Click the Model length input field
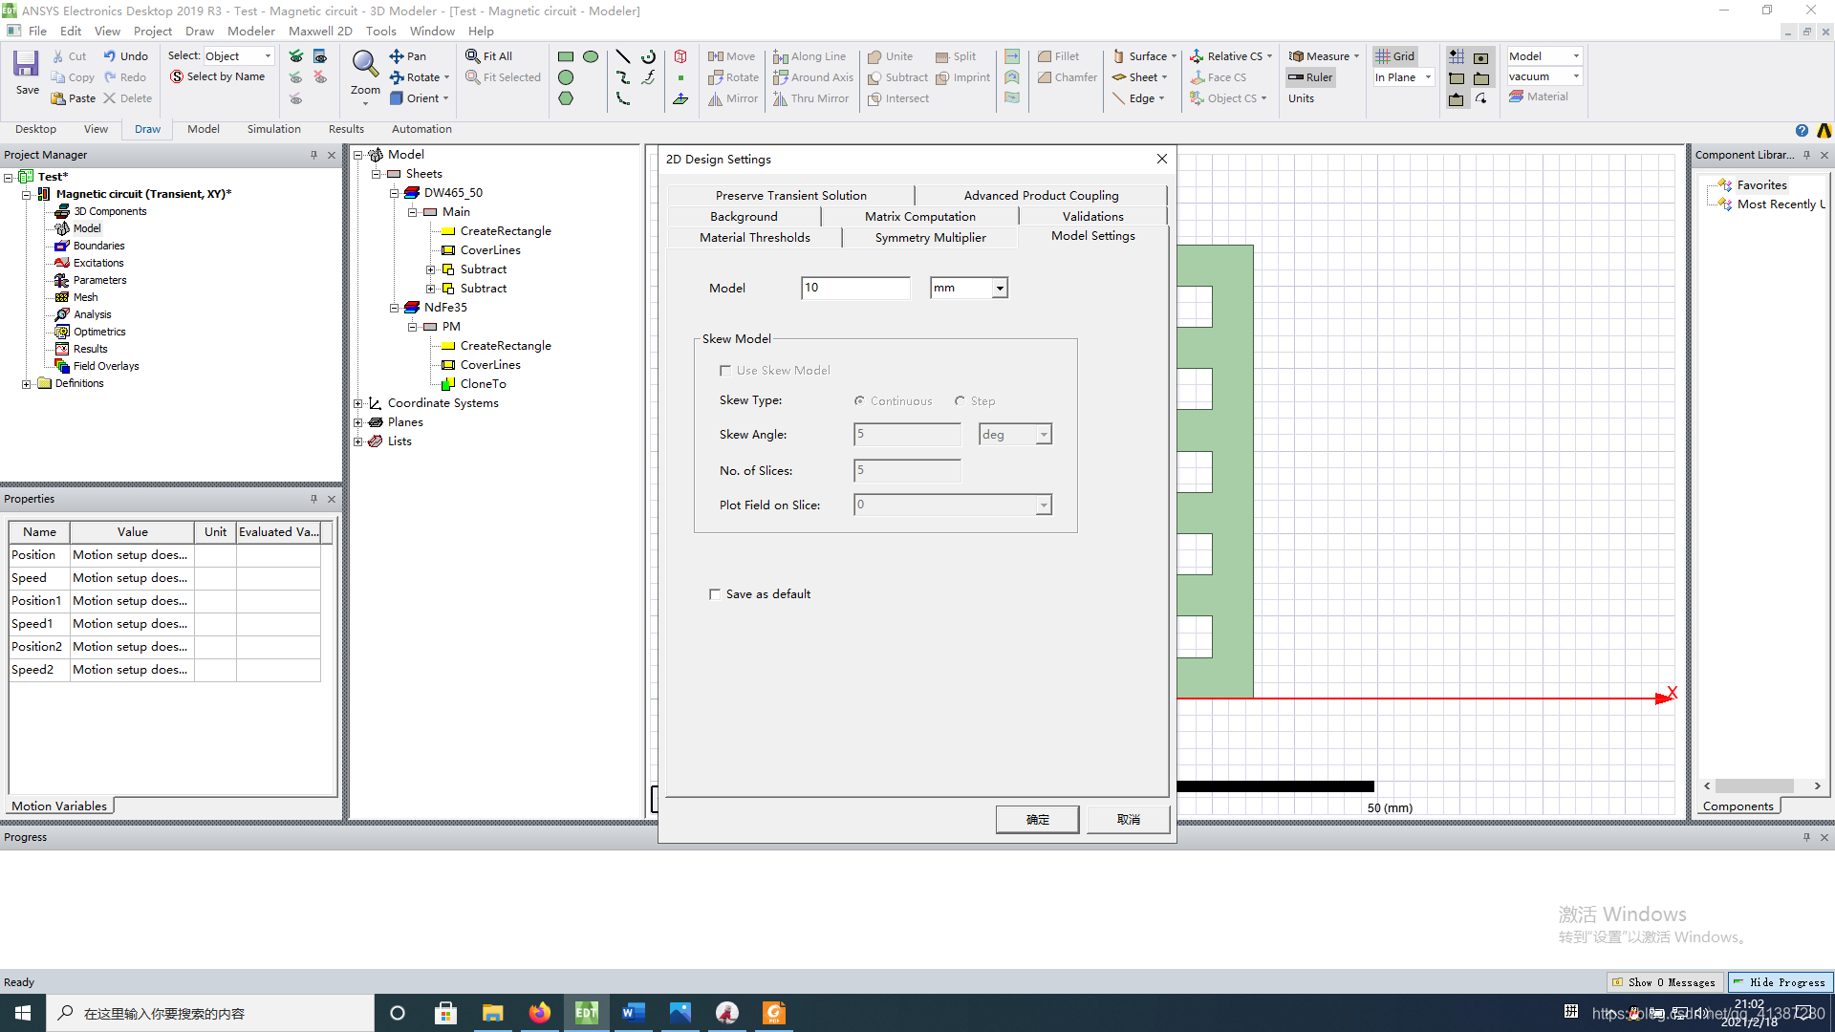The image size is (1835, 1032). 855,288
